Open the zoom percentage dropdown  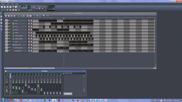(x=49, y=16)
